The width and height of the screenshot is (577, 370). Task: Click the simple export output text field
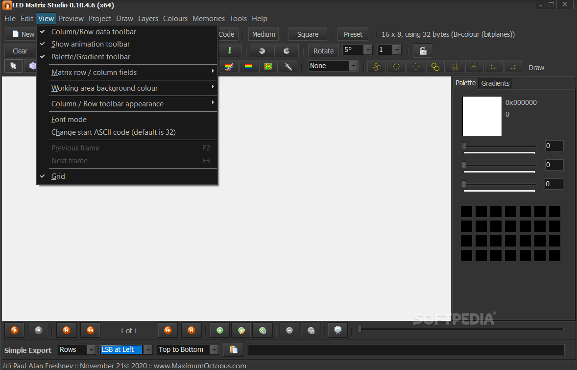[406, 349]
